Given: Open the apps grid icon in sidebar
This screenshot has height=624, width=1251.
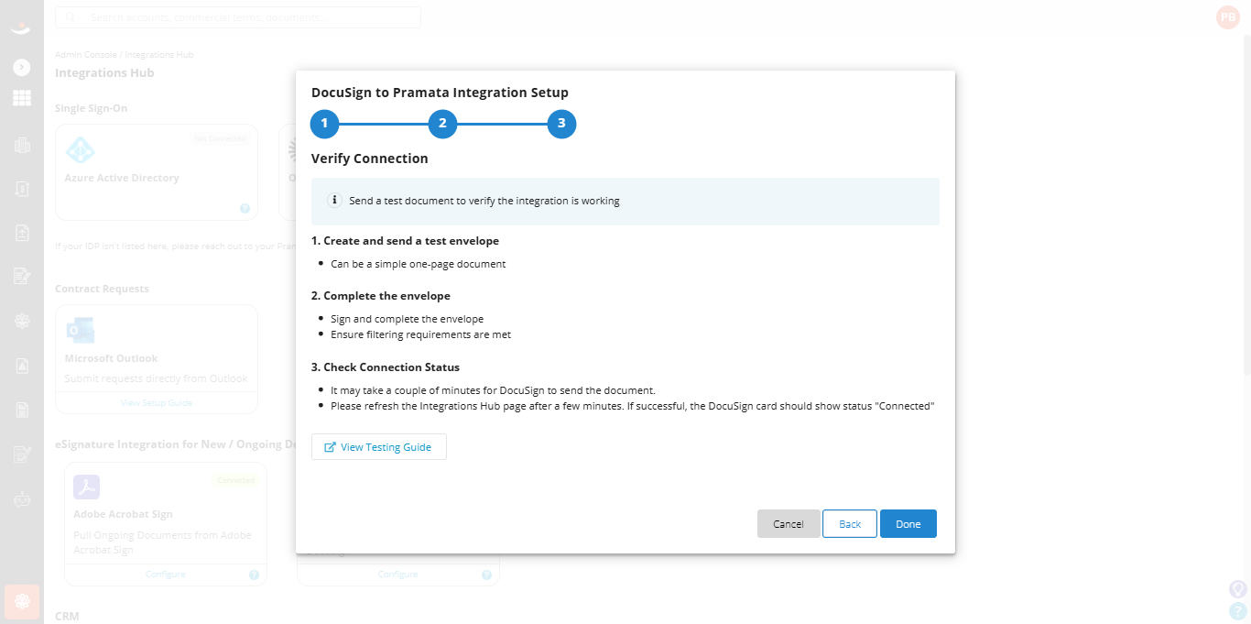Looking at the screenshot, I should (x=22, y=98).
